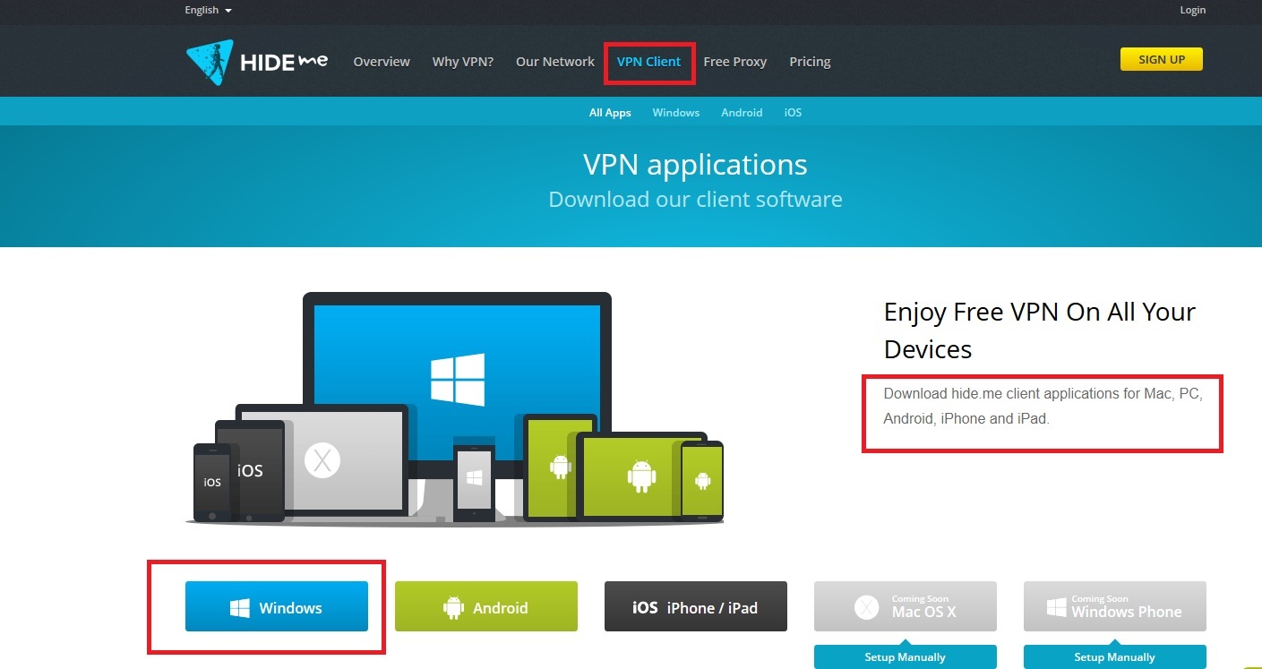Select the All Apps sub-tab
Viewport: 1262px width, 669px height.
(x=610, y=113)
